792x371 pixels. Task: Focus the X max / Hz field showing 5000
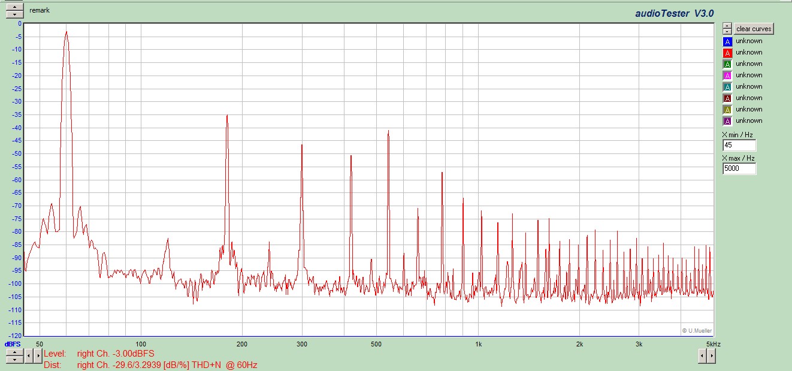(739, 169)
